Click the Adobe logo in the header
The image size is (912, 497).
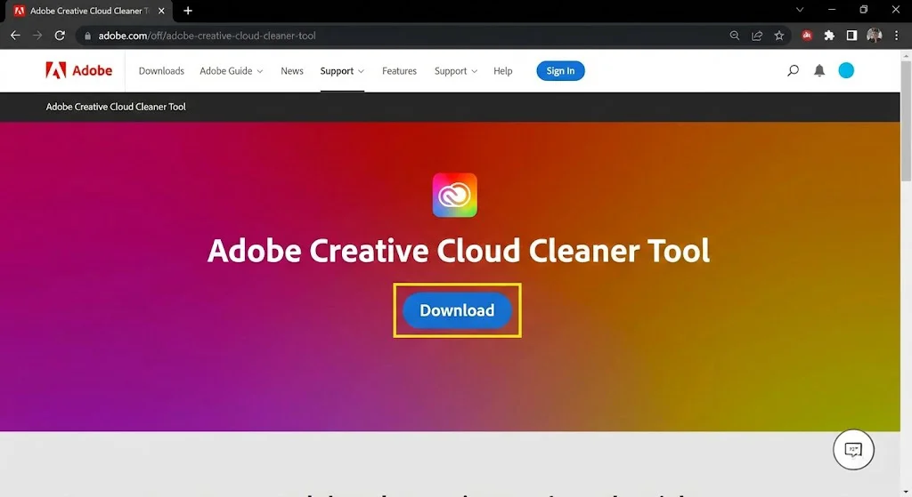79,71
